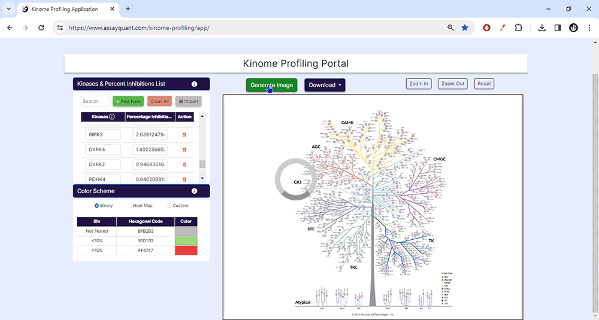Viewport: 599px width, 320px height.
Task: Bookmark this page with the star icon
Action: pos(465,28)
